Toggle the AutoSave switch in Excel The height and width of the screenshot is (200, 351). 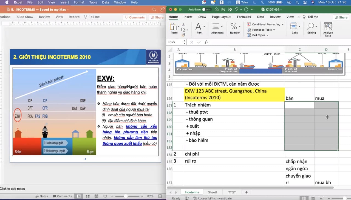206,9
